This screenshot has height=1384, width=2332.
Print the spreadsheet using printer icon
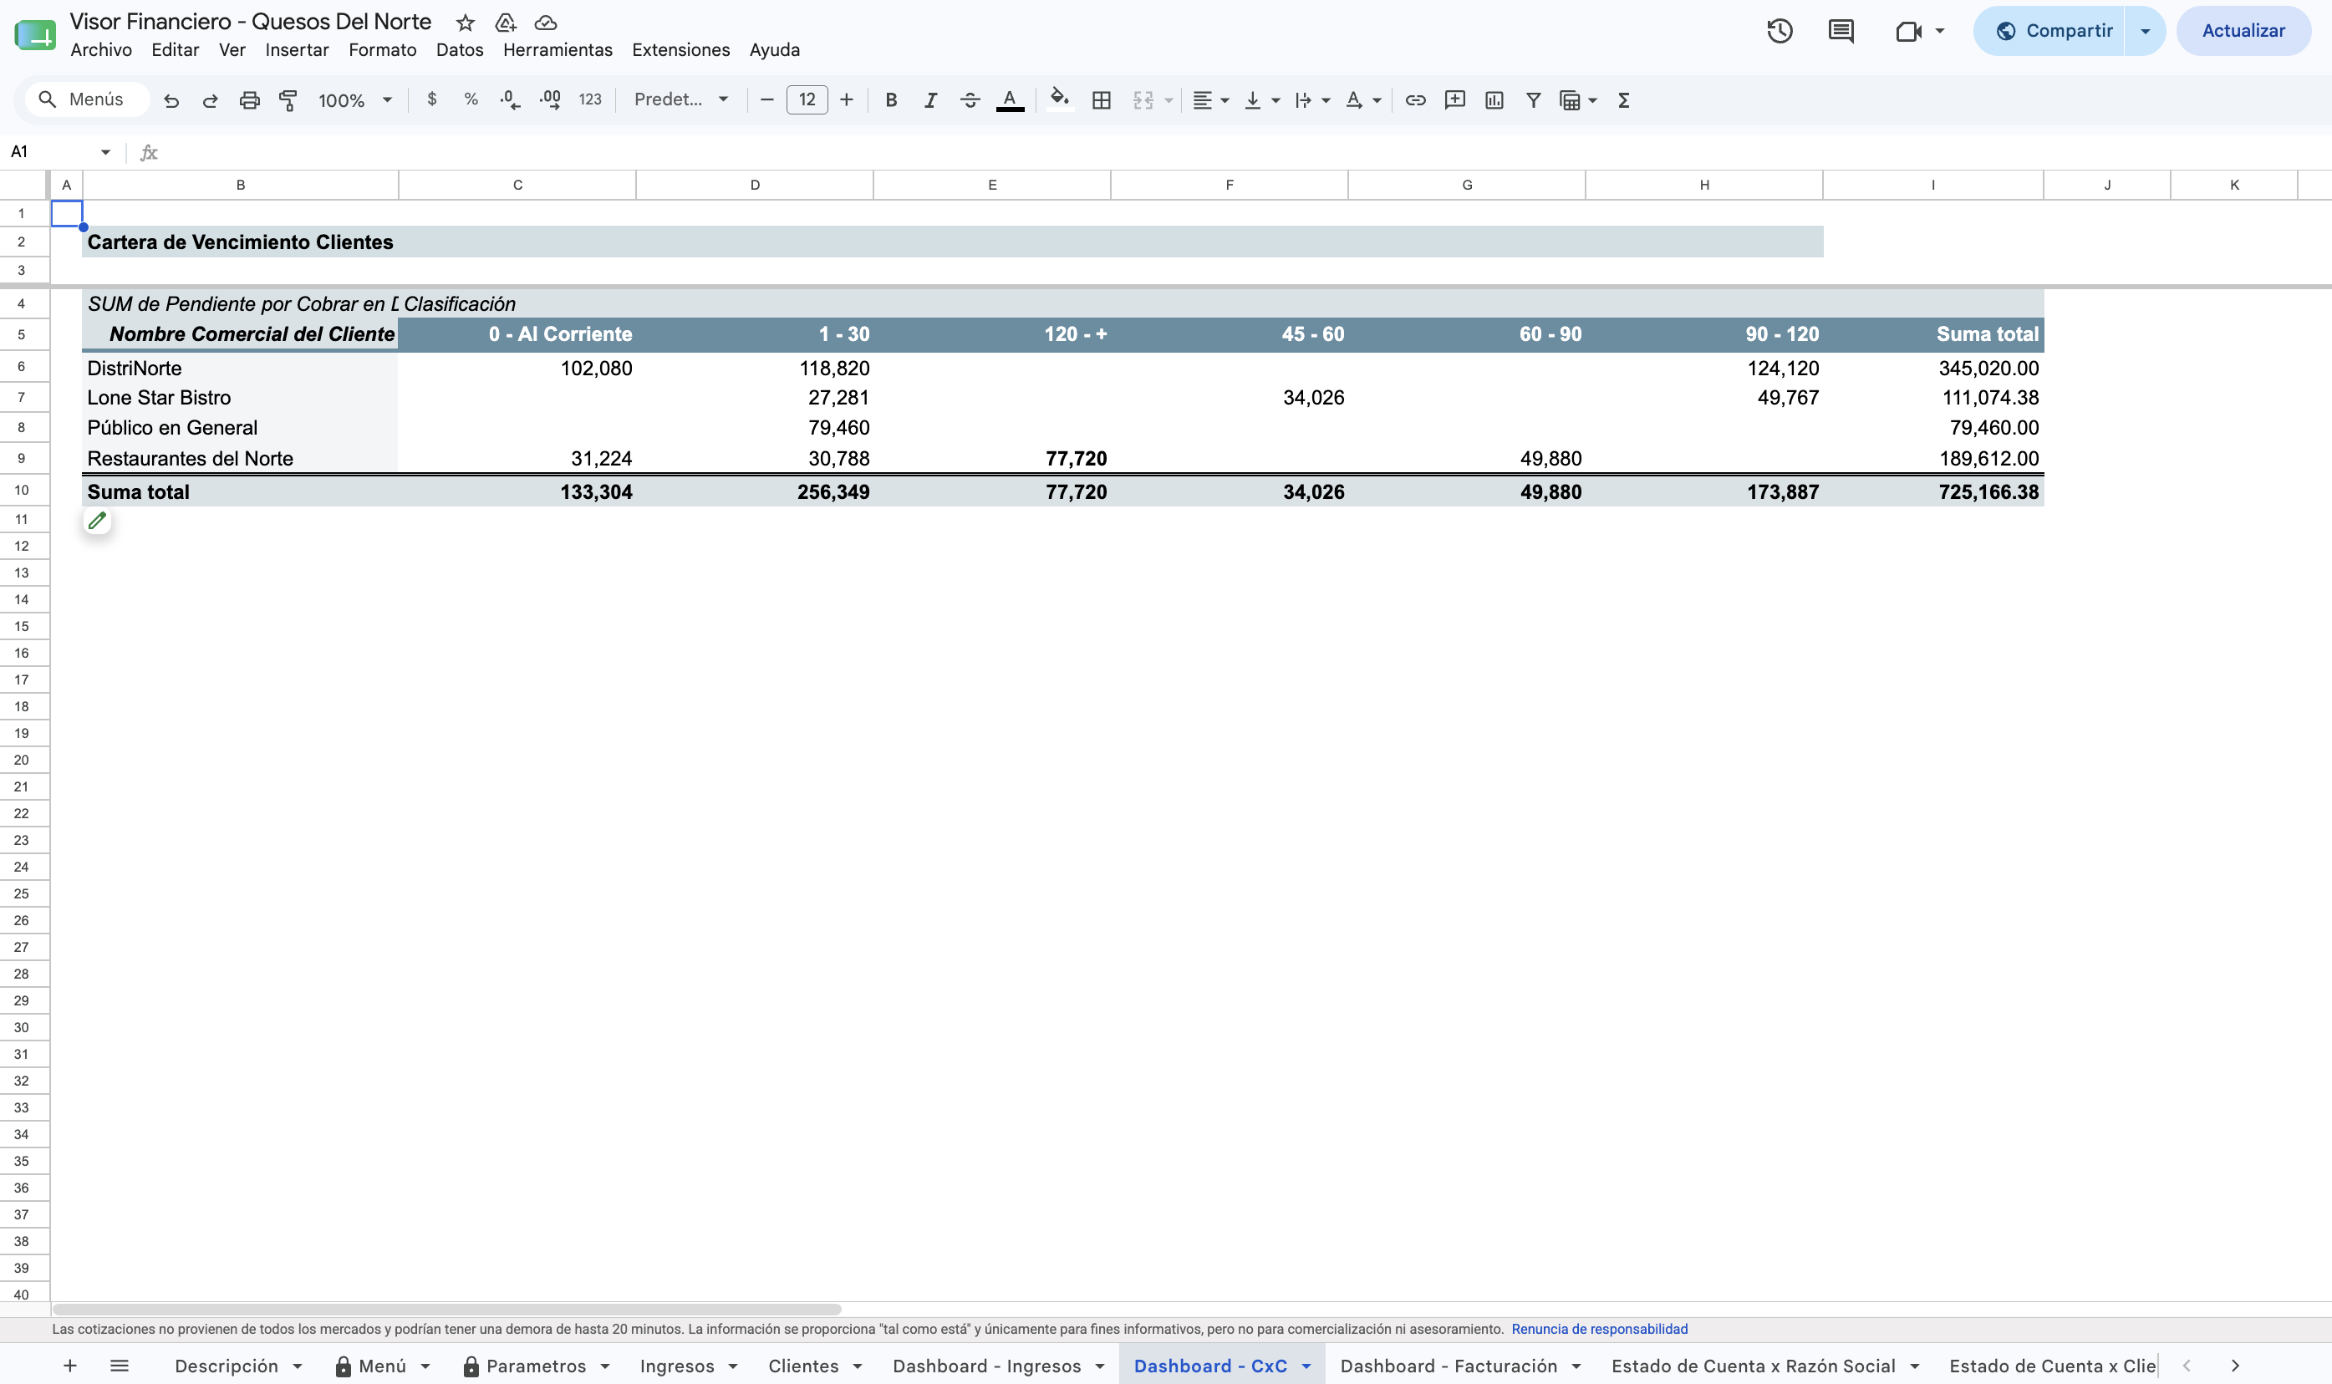pyautogui.click(x=249, y=99)
